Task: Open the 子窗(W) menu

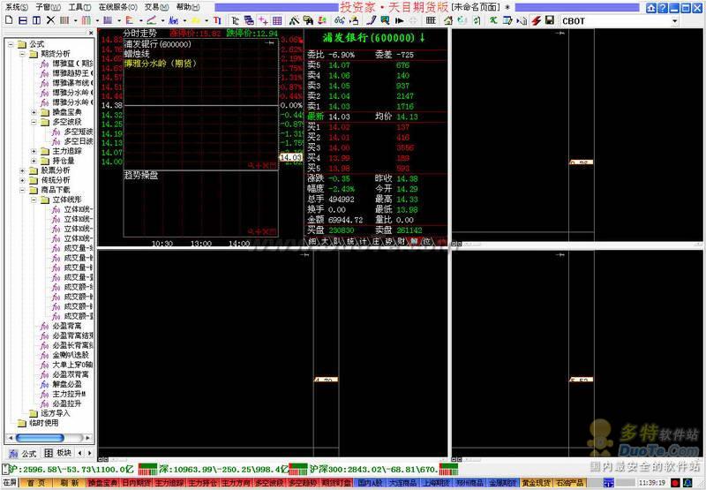Action: coord(49,7)
